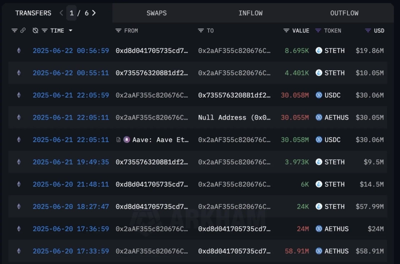The height and width of the screenshot is (264, 400).
Task: Switch to the SWAPS tab
Action: pos(156,13)
